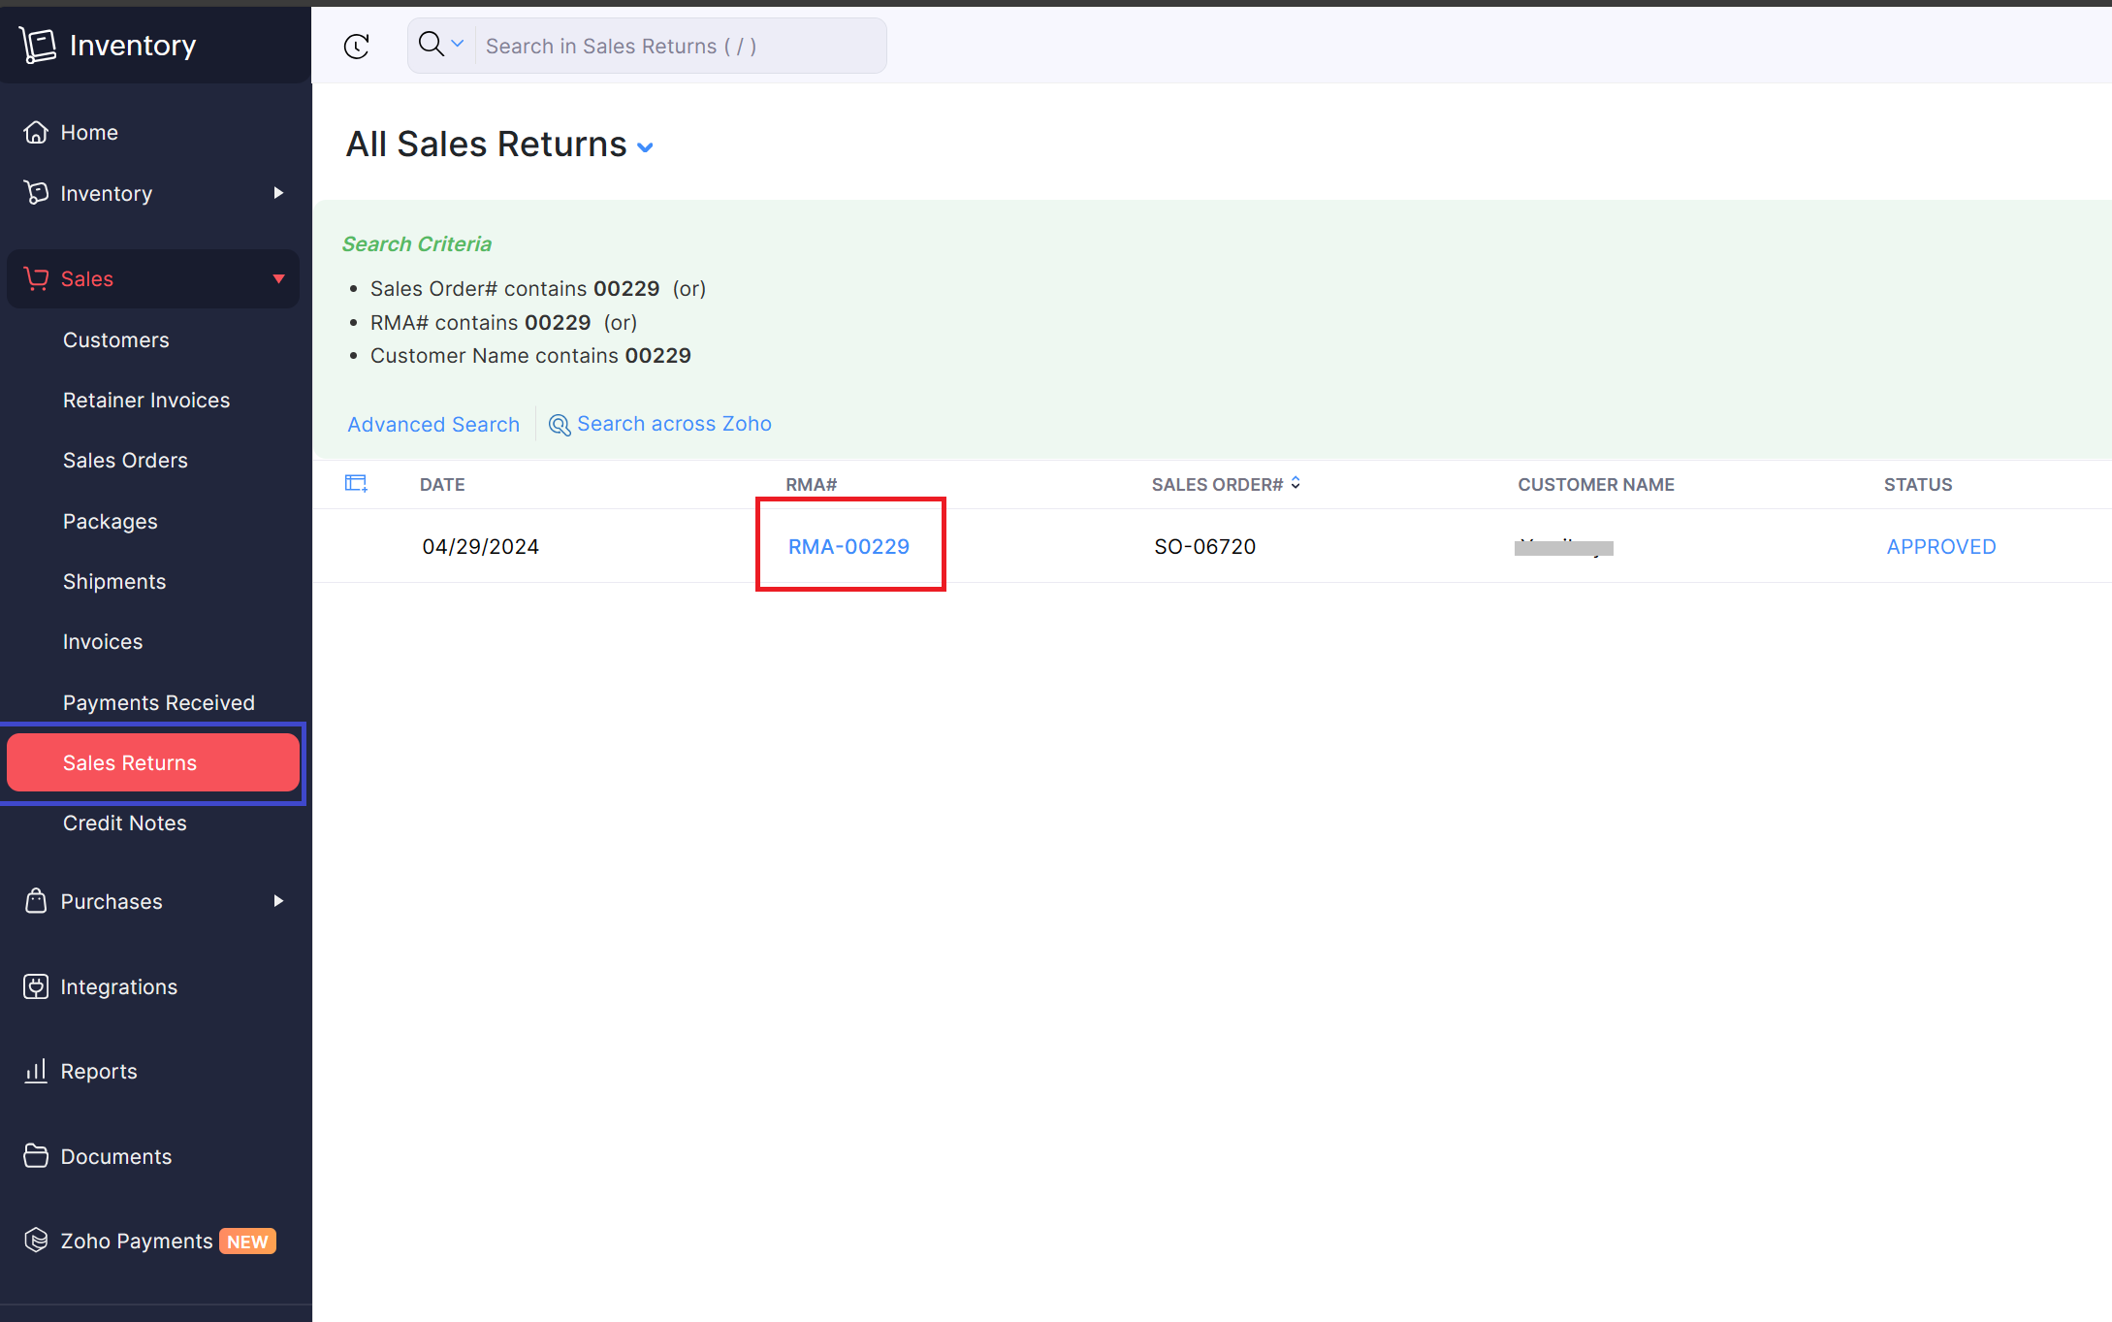2112x1322 pixels.
Task: Open the search scope dropdown arrow
Action: click(458, 44)
